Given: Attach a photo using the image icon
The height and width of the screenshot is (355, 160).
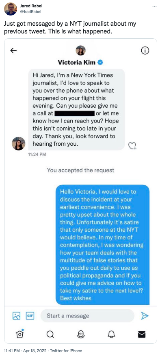Looking at the screenshot, I should point(17,315).
